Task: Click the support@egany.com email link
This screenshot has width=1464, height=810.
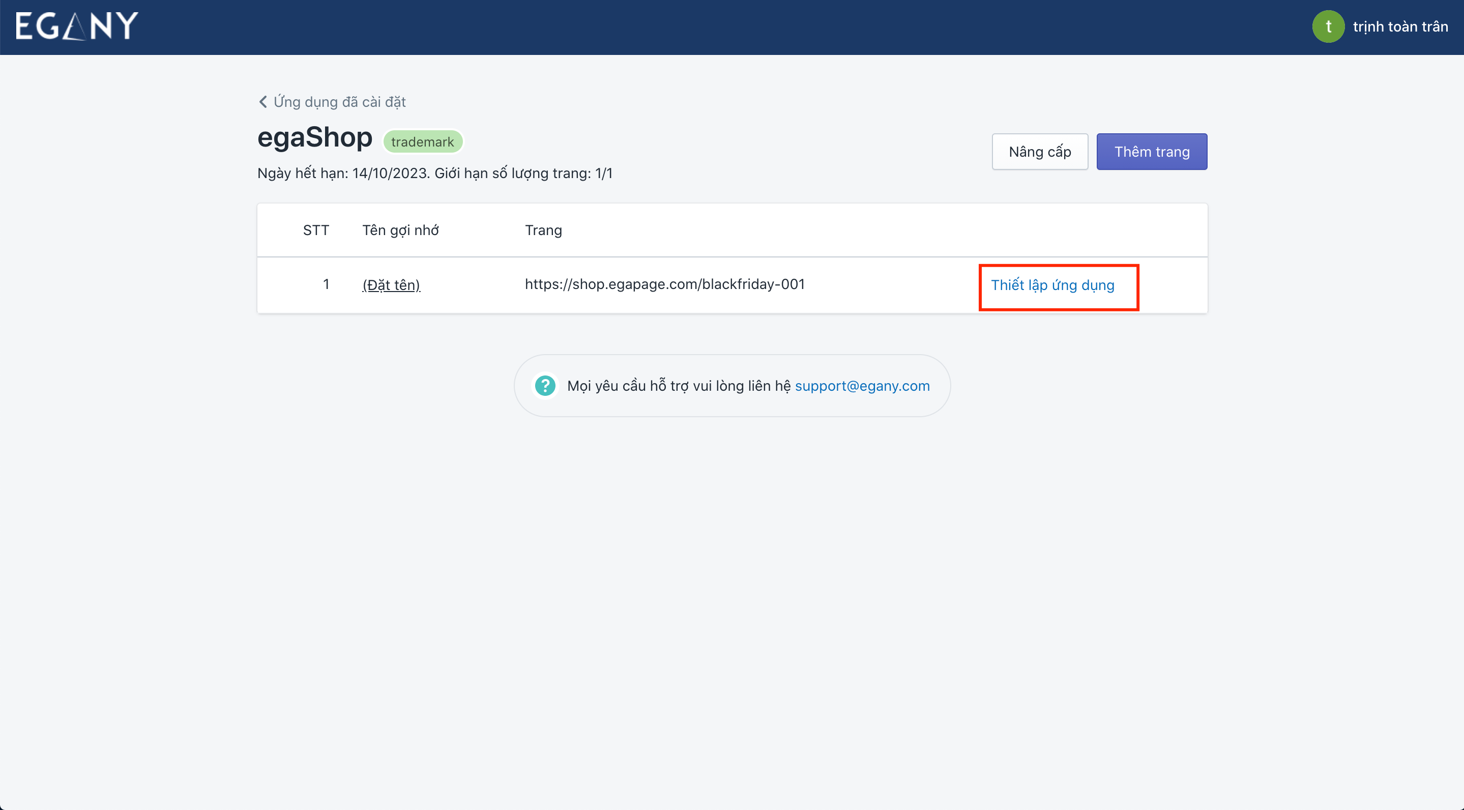Action: pos(862,386)
